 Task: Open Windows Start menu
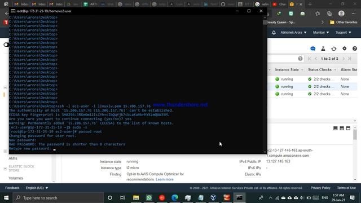[6, 198]
